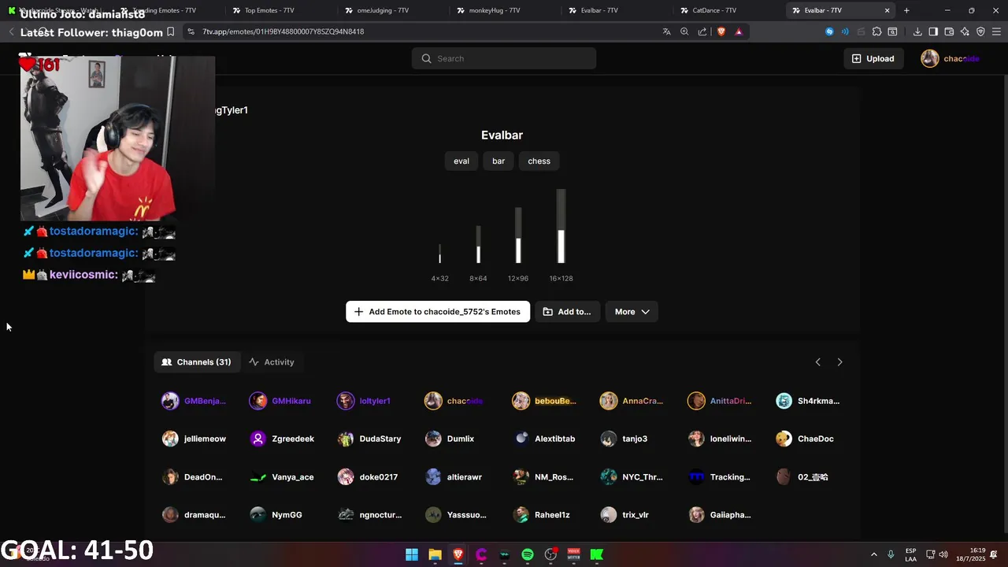Viewport: 1008px width, 567px height.
Task: Open volume control in system tray
Action: [x=943, y=554]
